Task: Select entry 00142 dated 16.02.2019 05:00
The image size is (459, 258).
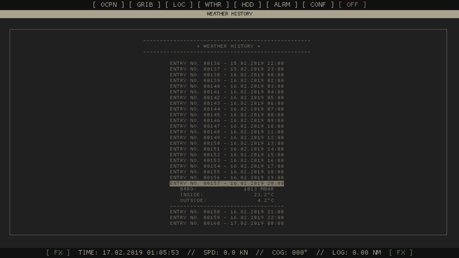Action: coord(227,98)
